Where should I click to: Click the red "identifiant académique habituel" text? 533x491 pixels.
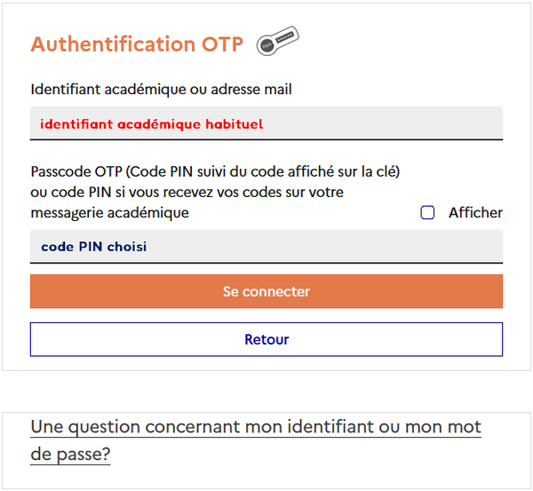pyautogui.click(x=152, y=124)
